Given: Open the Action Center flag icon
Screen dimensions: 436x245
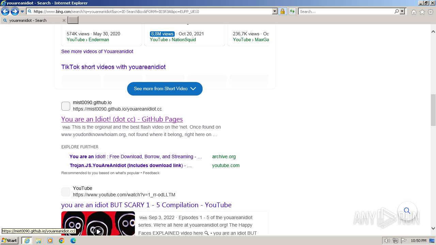Looking at the screenshot, I should pyautogui.click(x=403, y=241).
